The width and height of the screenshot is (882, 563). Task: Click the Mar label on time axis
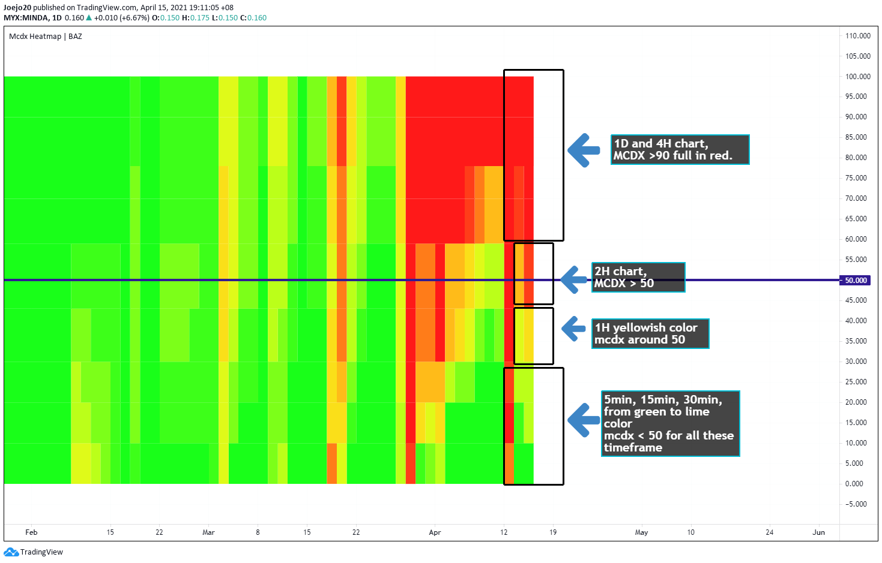(x=208, y=532)
